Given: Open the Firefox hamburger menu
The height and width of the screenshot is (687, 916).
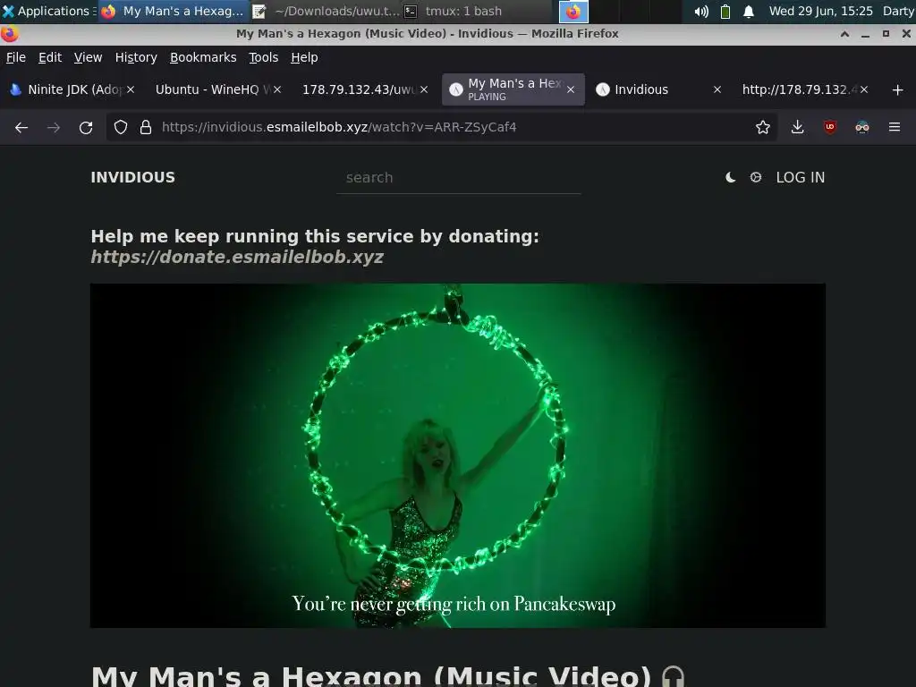Looking at the screenshot, I should point(895,127).
